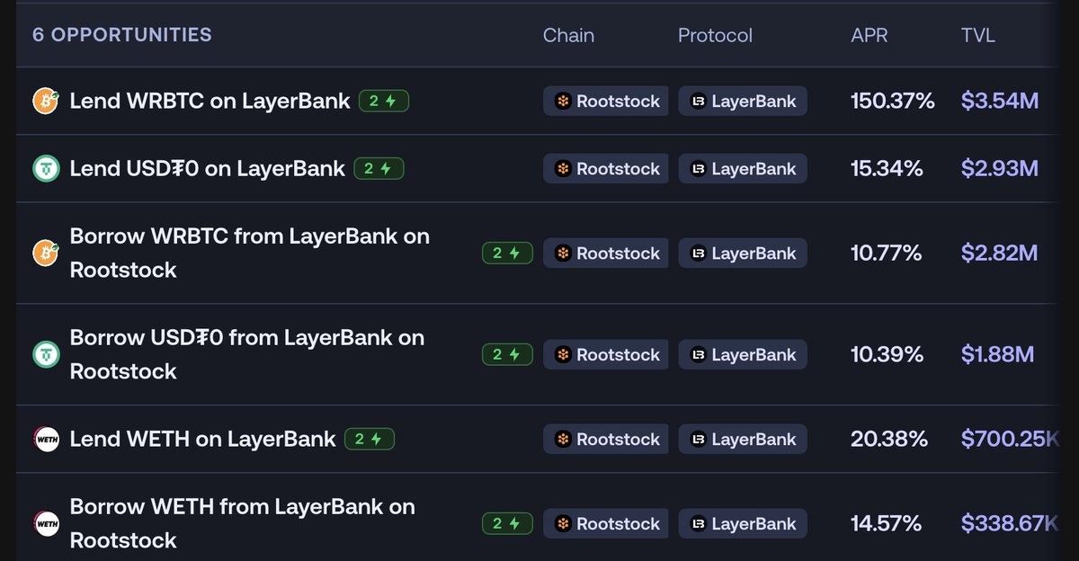Click the green 2 lightning badge on Lend WETH
The width and height of the screenshot is (1079, 561).
[370, 439]
